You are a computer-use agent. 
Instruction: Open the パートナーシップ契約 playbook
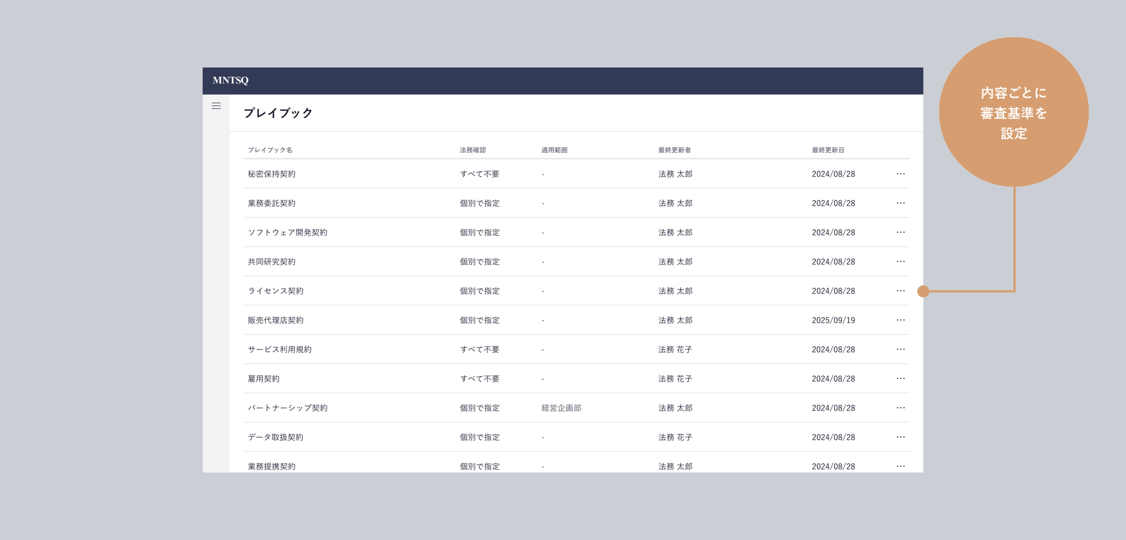(x=288, y=408)
